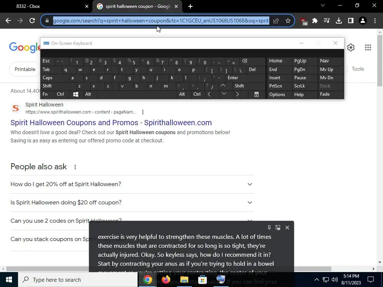Switch to the 8332 Cbox tab
383x287 pixels.
point(46,6)
